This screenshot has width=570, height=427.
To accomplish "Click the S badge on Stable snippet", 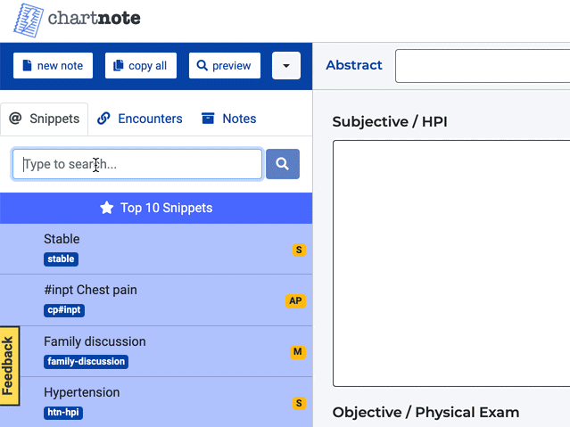I will (299, 250).
